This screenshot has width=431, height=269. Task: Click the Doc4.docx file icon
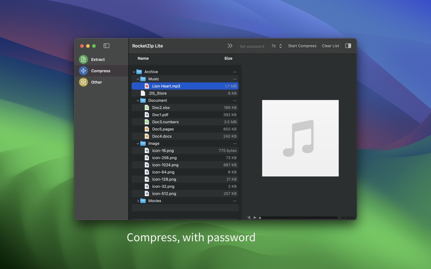(x=147, y=136)
